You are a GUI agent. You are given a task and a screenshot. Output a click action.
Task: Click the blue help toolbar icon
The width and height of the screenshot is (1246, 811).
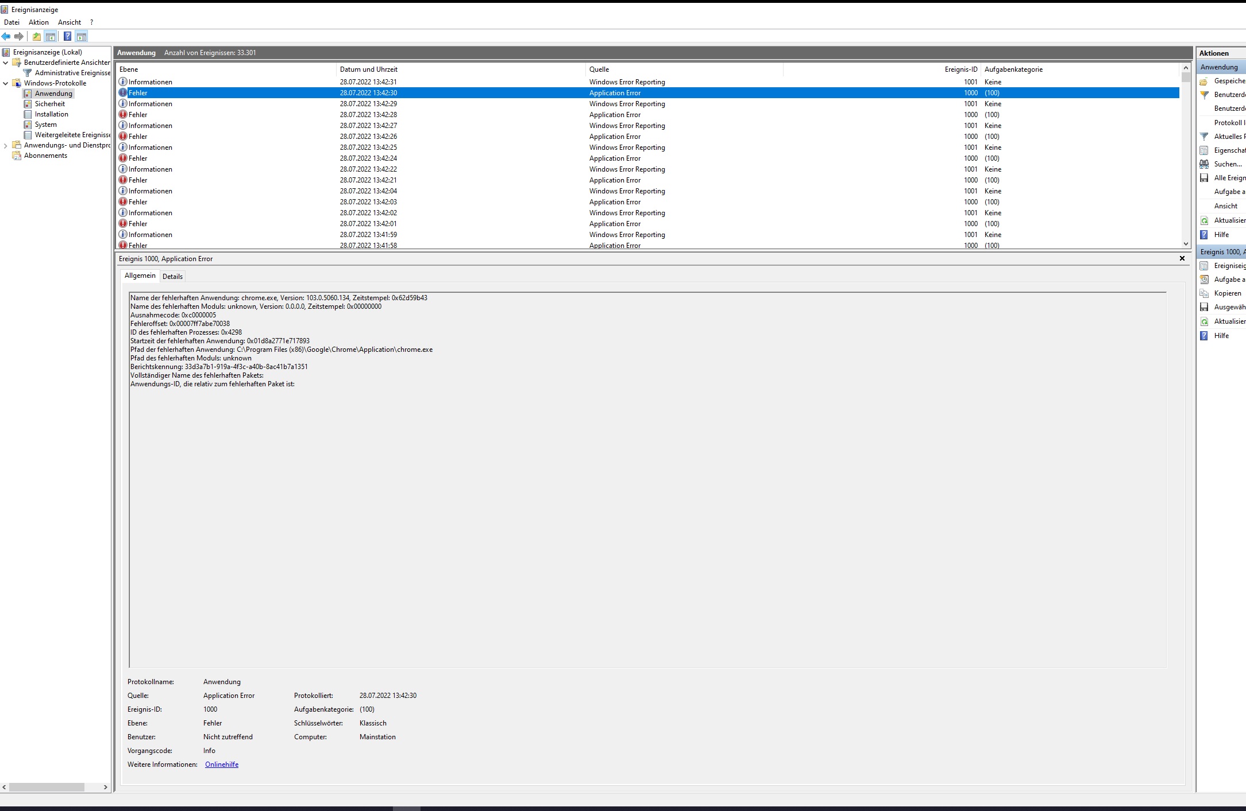point(67,37)
